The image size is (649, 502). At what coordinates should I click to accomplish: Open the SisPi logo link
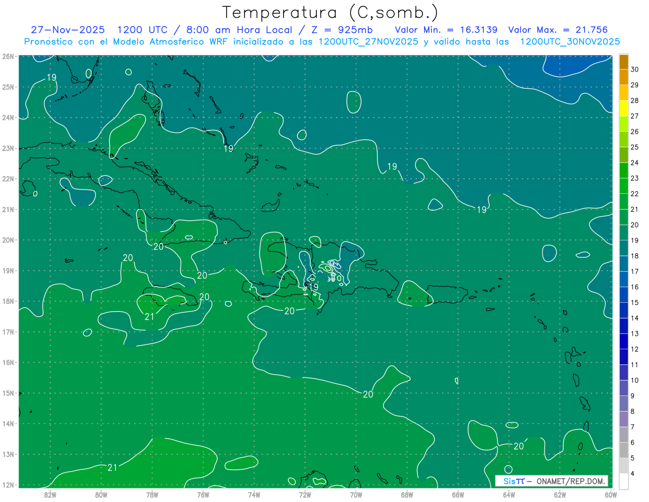click(x=513, y=481)
